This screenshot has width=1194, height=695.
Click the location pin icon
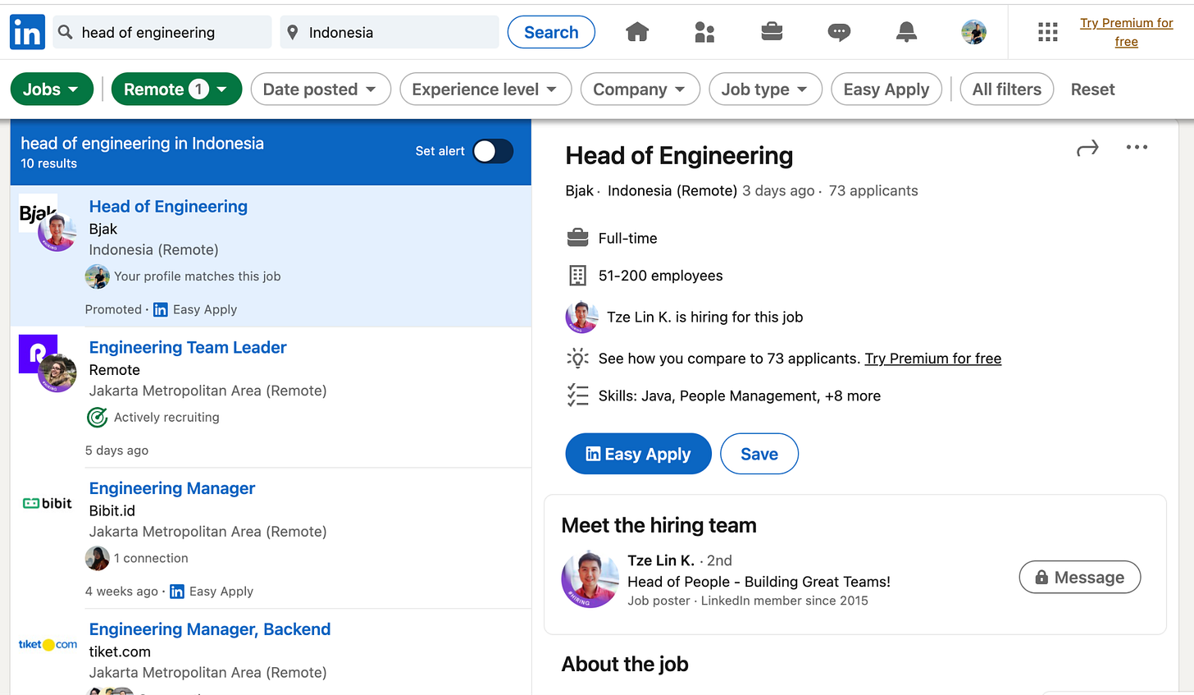click(x=293, y=32)
